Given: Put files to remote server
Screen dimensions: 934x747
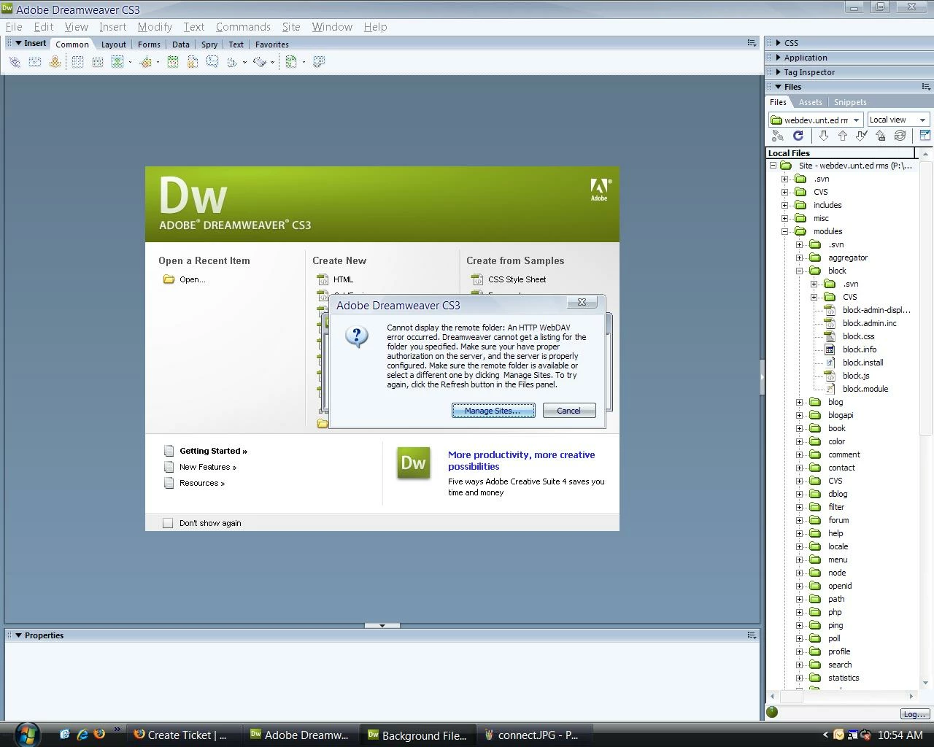Looking at the screenshot, I should (843, 136).
